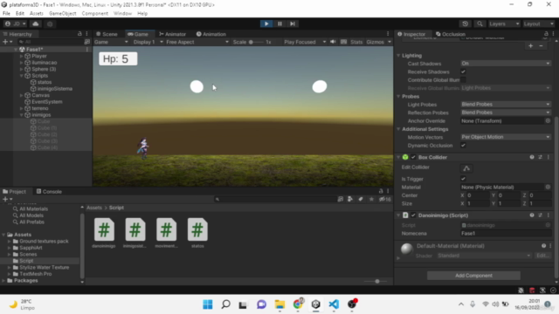Toggle Receive Shadows checkbox
559x314 pixels.
click(463, 72)
